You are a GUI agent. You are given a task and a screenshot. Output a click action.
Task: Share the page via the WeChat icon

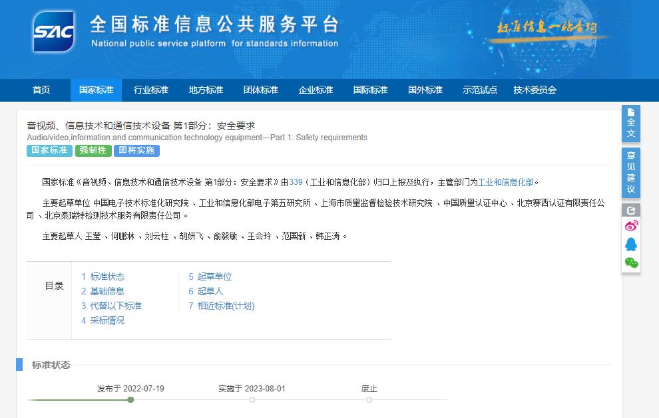pyautogui.click(x=630, y=262)
